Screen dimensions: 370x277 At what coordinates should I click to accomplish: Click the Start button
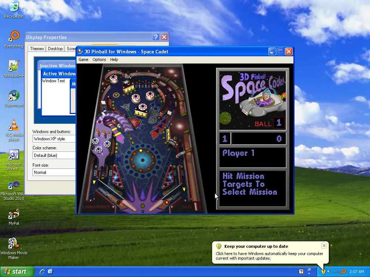tap(17, 272)
